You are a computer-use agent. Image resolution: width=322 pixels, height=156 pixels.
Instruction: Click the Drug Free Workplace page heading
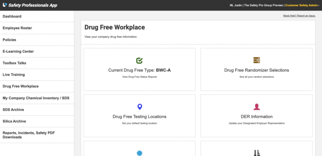[x=114, y=28]
